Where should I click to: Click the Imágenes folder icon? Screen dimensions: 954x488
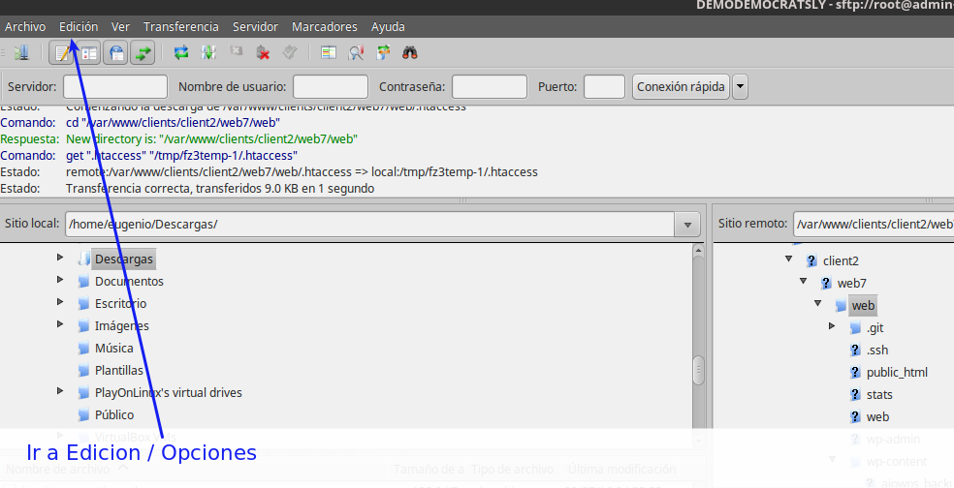(x=84, y=326)
